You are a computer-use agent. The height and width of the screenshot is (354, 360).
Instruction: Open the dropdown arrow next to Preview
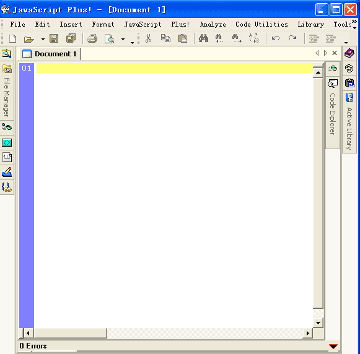click(123, 39)
